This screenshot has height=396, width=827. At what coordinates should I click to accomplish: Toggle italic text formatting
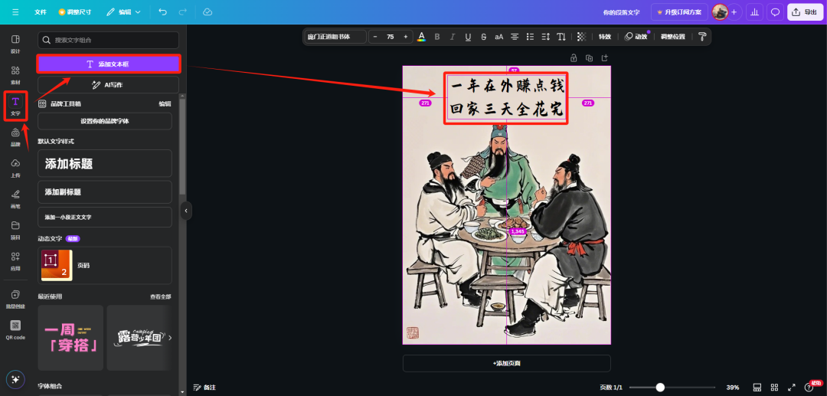pos(453,37)
